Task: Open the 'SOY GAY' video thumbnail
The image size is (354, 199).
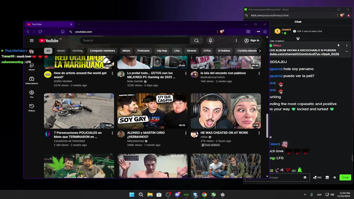Action: tap(152, 111)
